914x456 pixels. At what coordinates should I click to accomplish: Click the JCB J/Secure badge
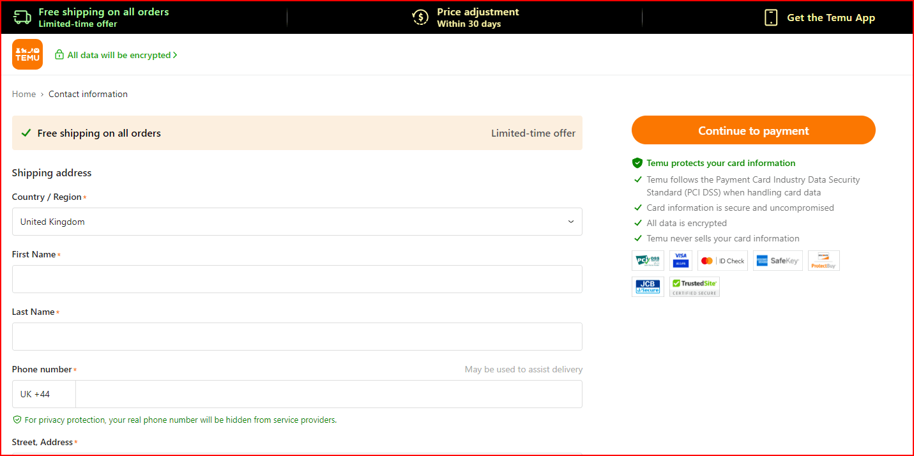point(647,287)
